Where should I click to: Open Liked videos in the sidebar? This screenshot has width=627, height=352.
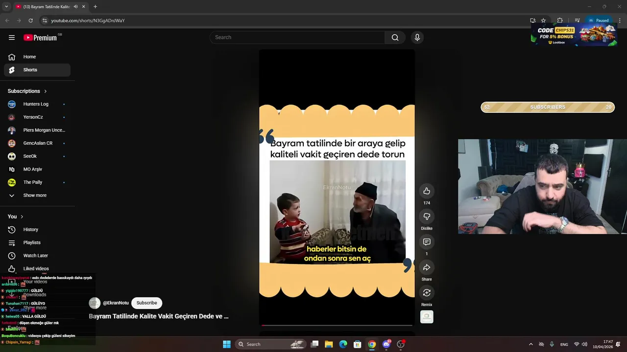pyautogui.click(x=37, y=269)
